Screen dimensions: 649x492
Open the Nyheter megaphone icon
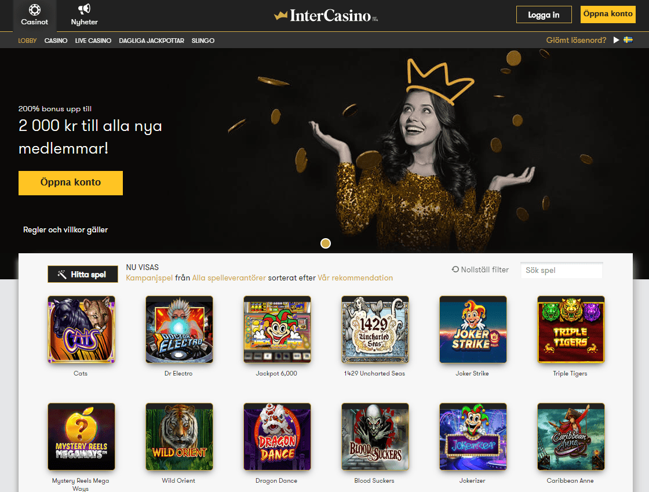84,9
